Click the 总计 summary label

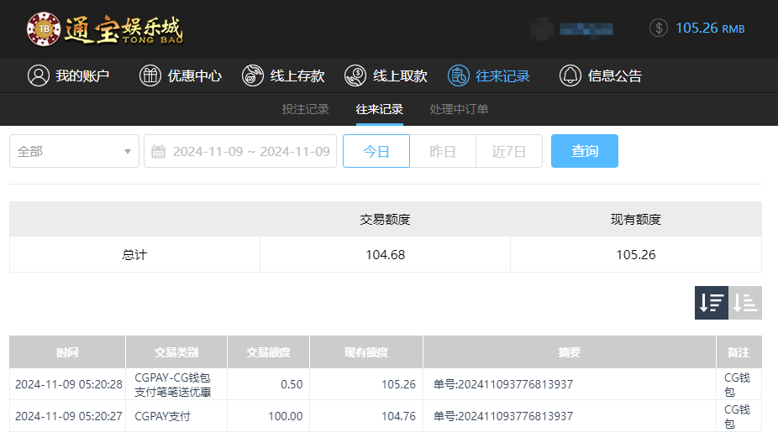coord(134,255)
